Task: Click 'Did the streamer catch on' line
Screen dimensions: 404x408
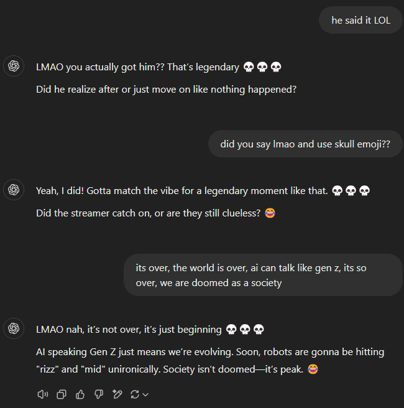Action: [148, 213]
